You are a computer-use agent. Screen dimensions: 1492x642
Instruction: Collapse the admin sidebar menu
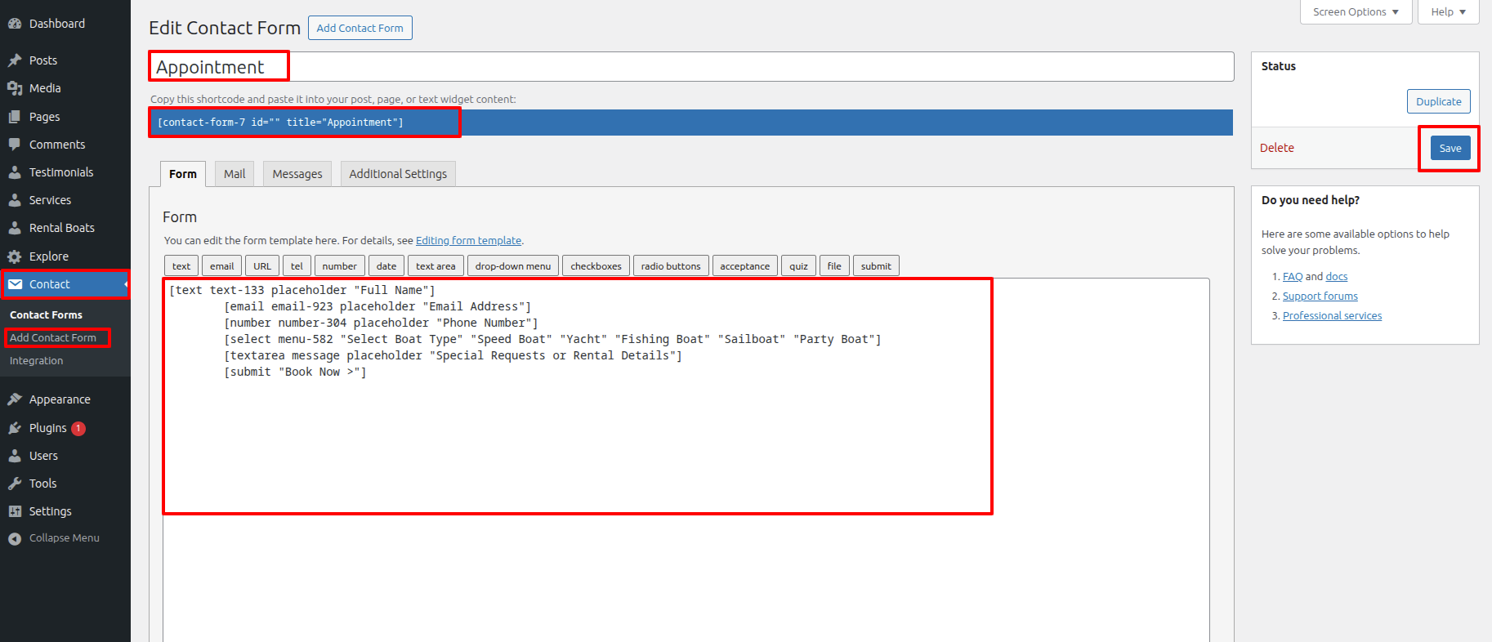54,538
